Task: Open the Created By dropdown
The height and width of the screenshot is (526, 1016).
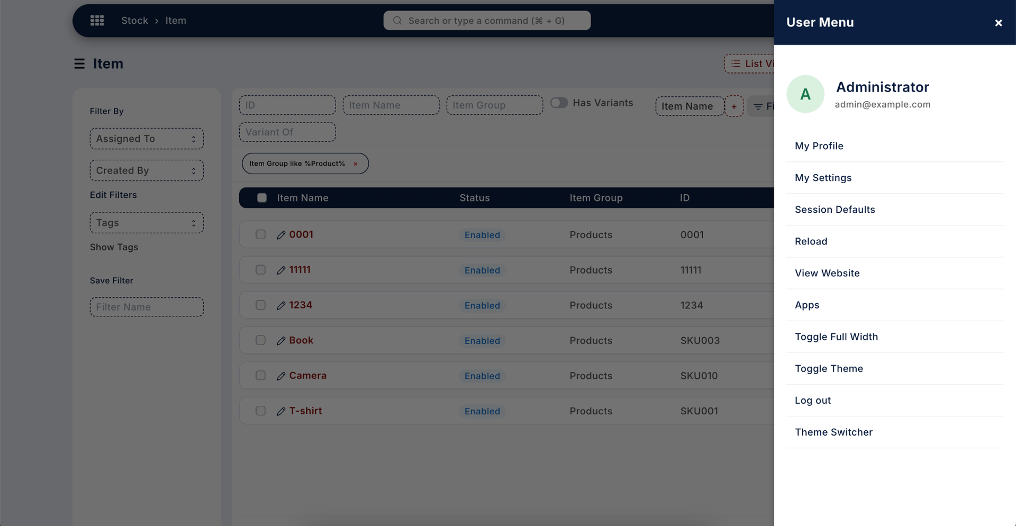Action: point(147,170)
